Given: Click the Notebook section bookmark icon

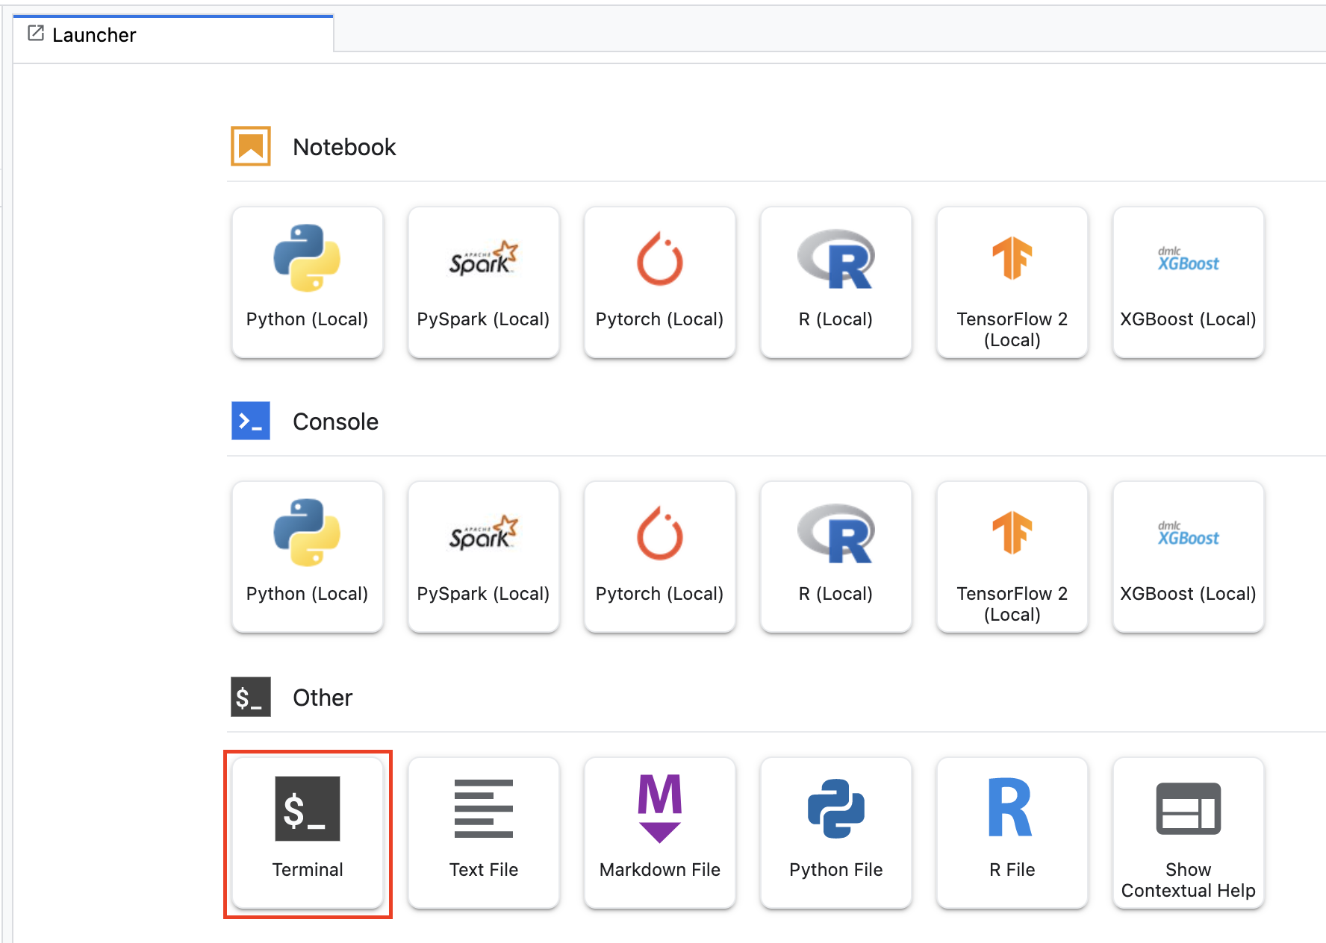Looking at the screenshot, I should 251,146.
